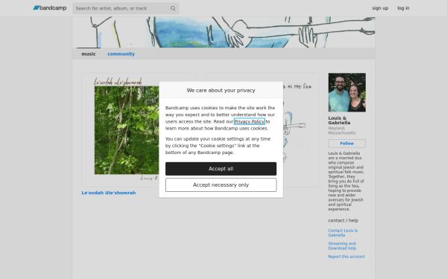
Task: Click the contact / help heading
Action: [343, 221]
